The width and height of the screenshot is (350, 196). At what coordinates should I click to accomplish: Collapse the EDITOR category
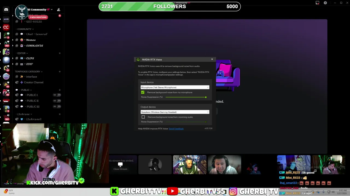[22, 53]
